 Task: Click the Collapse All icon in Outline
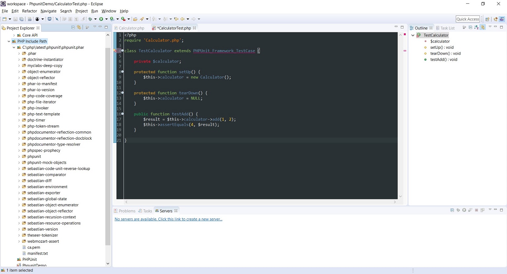(470, 27)
